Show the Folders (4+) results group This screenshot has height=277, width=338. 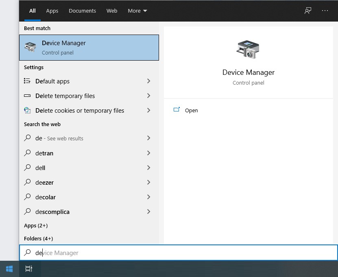[38, 239]
